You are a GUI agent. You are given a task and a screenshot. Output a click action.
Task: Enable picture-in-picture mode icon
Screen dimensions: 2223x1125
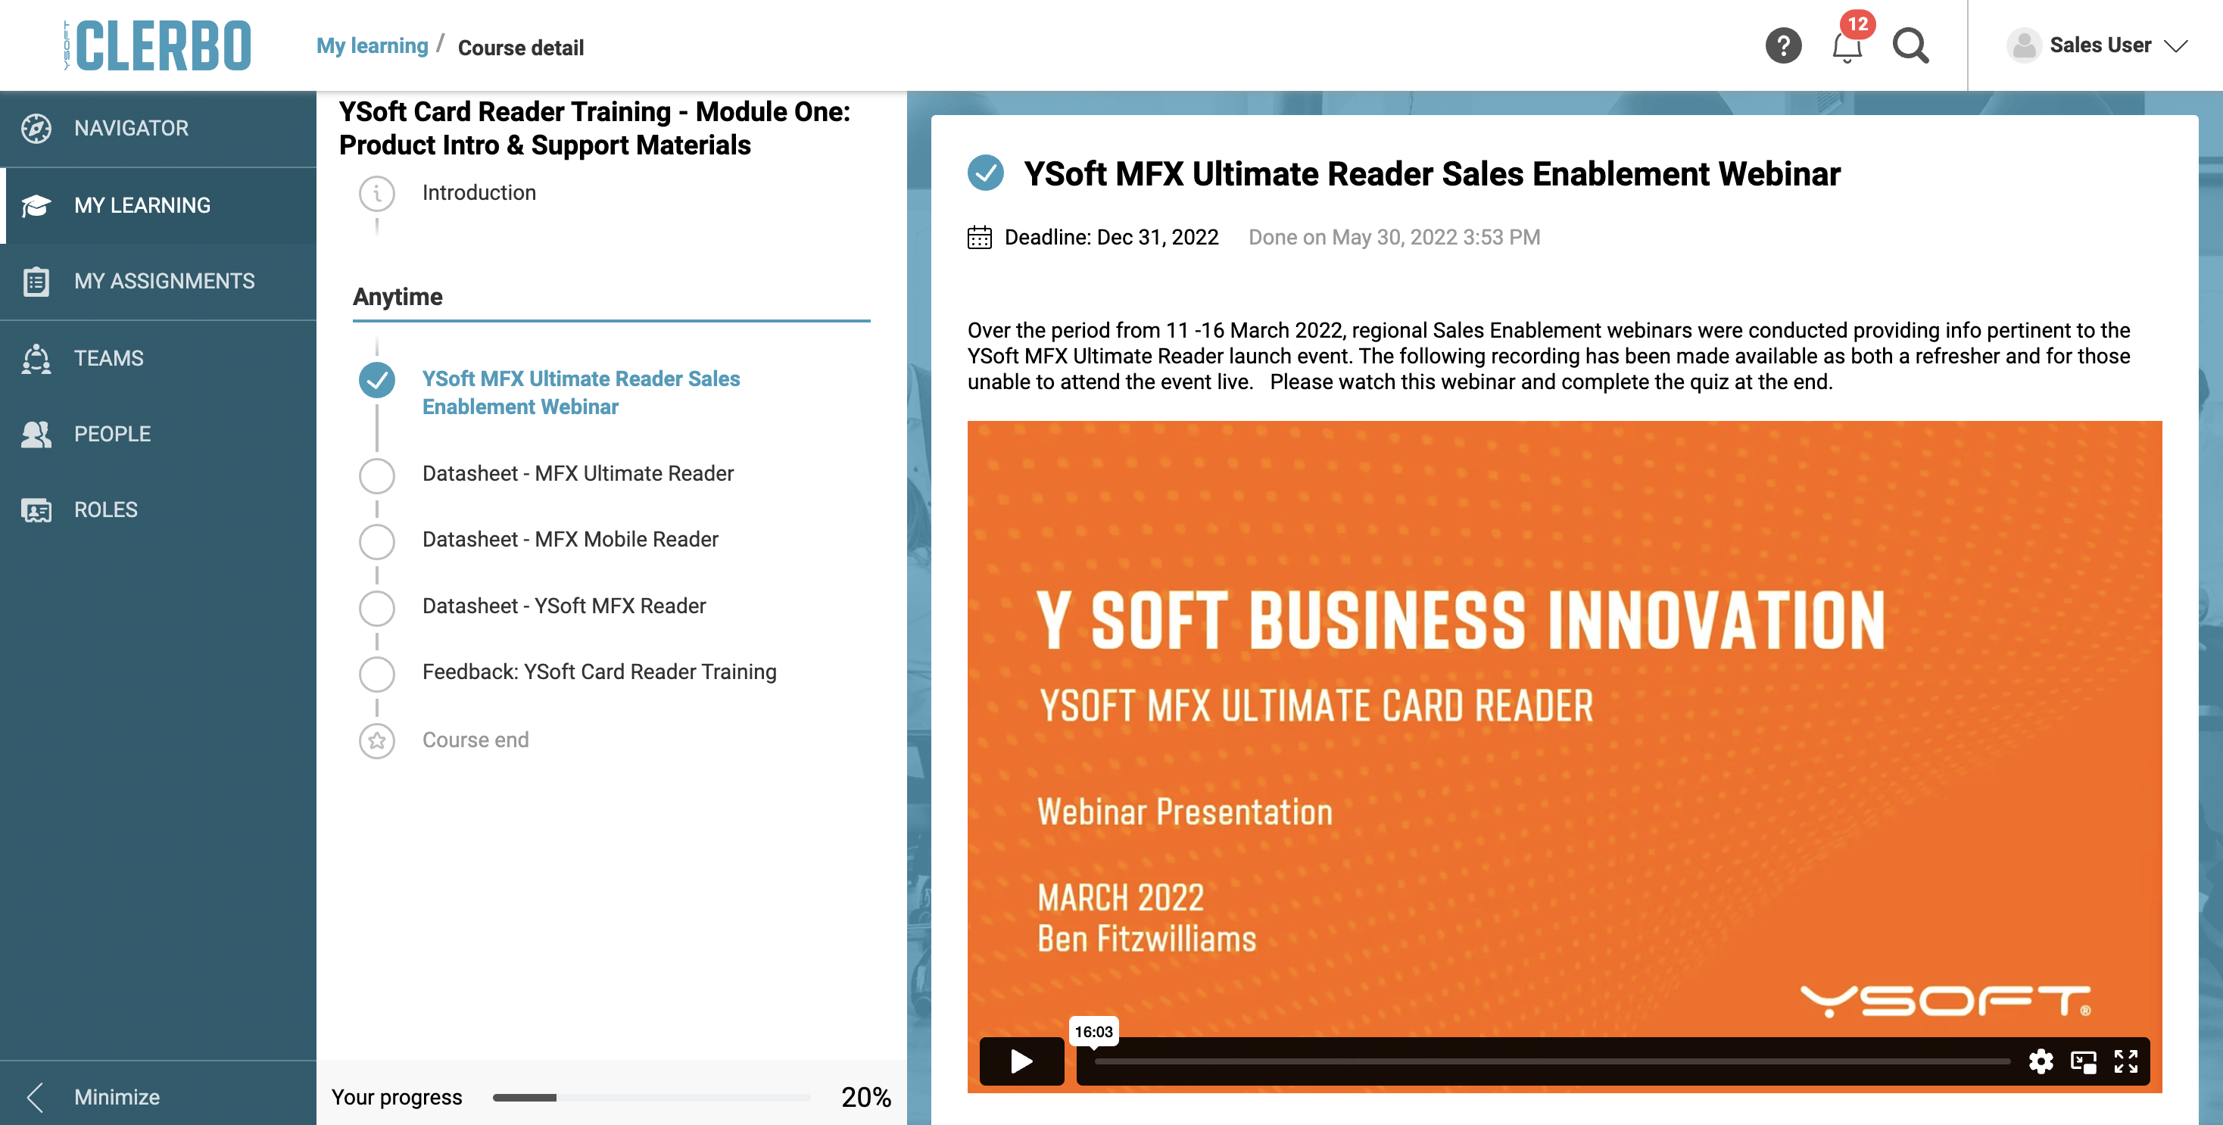coord(2083,1062)
